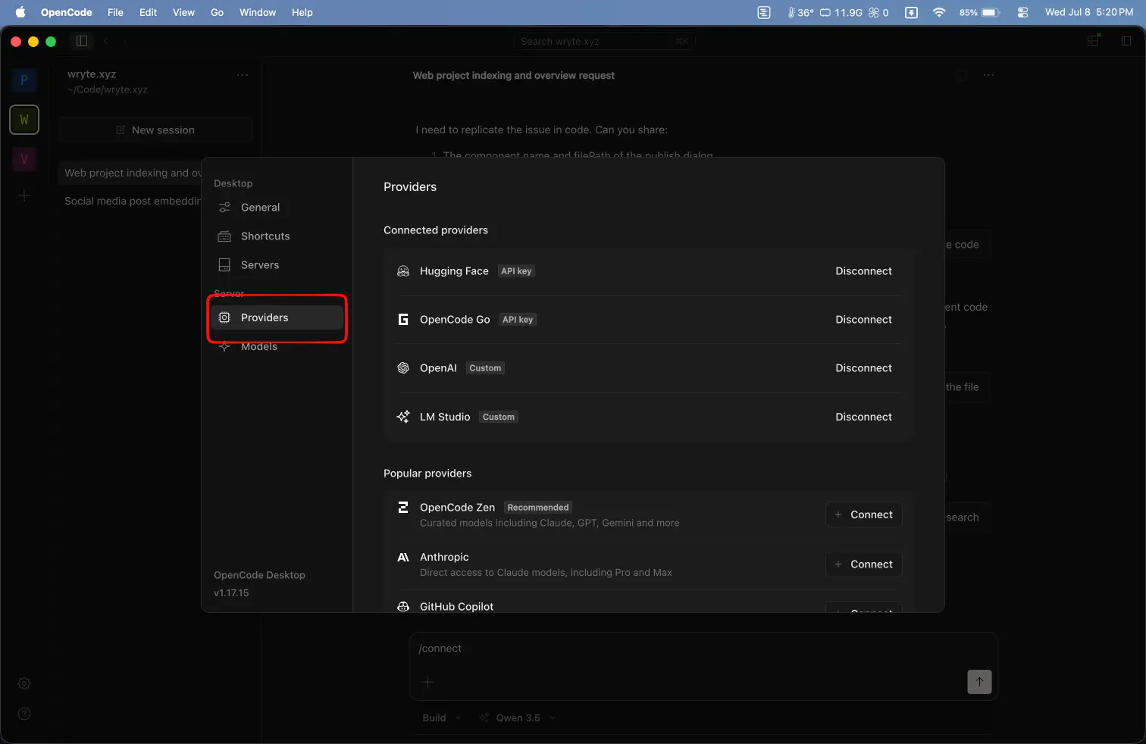Click the OpenCode Zen logo icon
1146x744 pixels.
pyautogui.click(x=403, y=508)
